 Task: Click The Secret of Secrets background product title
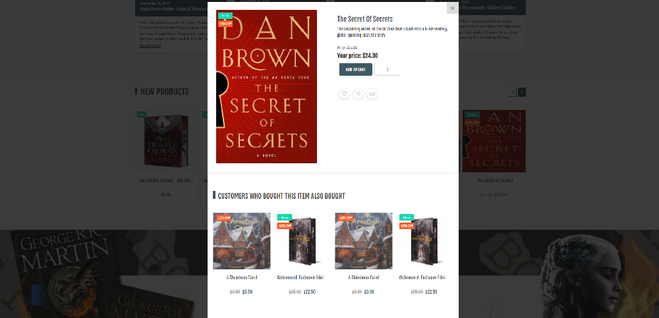click(495, 180)
